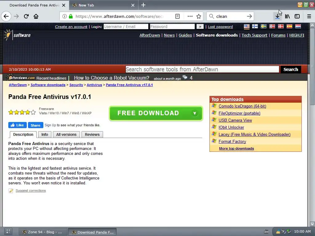The width and height of the screenshot is (315, 236).
Task: Click the Suggest corrections pencil icon
Action: 11,191
